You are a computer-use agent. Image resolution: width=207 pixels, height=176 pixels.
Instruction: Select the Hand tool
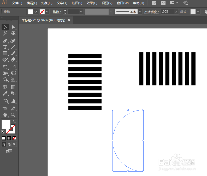point(5,115)
